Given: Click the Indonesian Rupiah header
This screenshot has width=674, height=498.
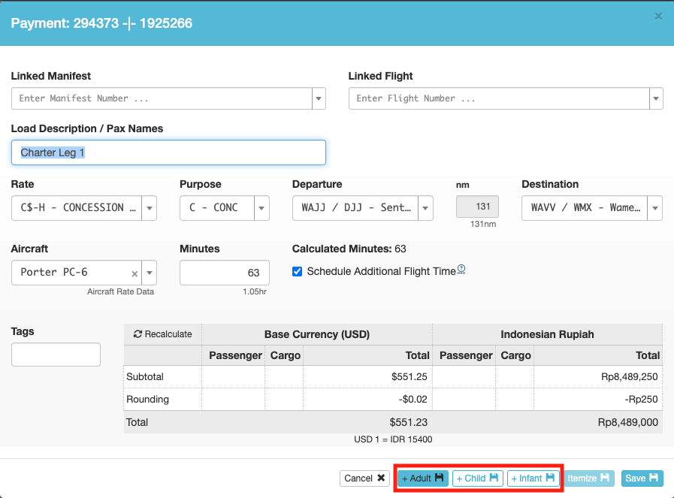Looking at the screenshot, I should (x=547, y=334).
